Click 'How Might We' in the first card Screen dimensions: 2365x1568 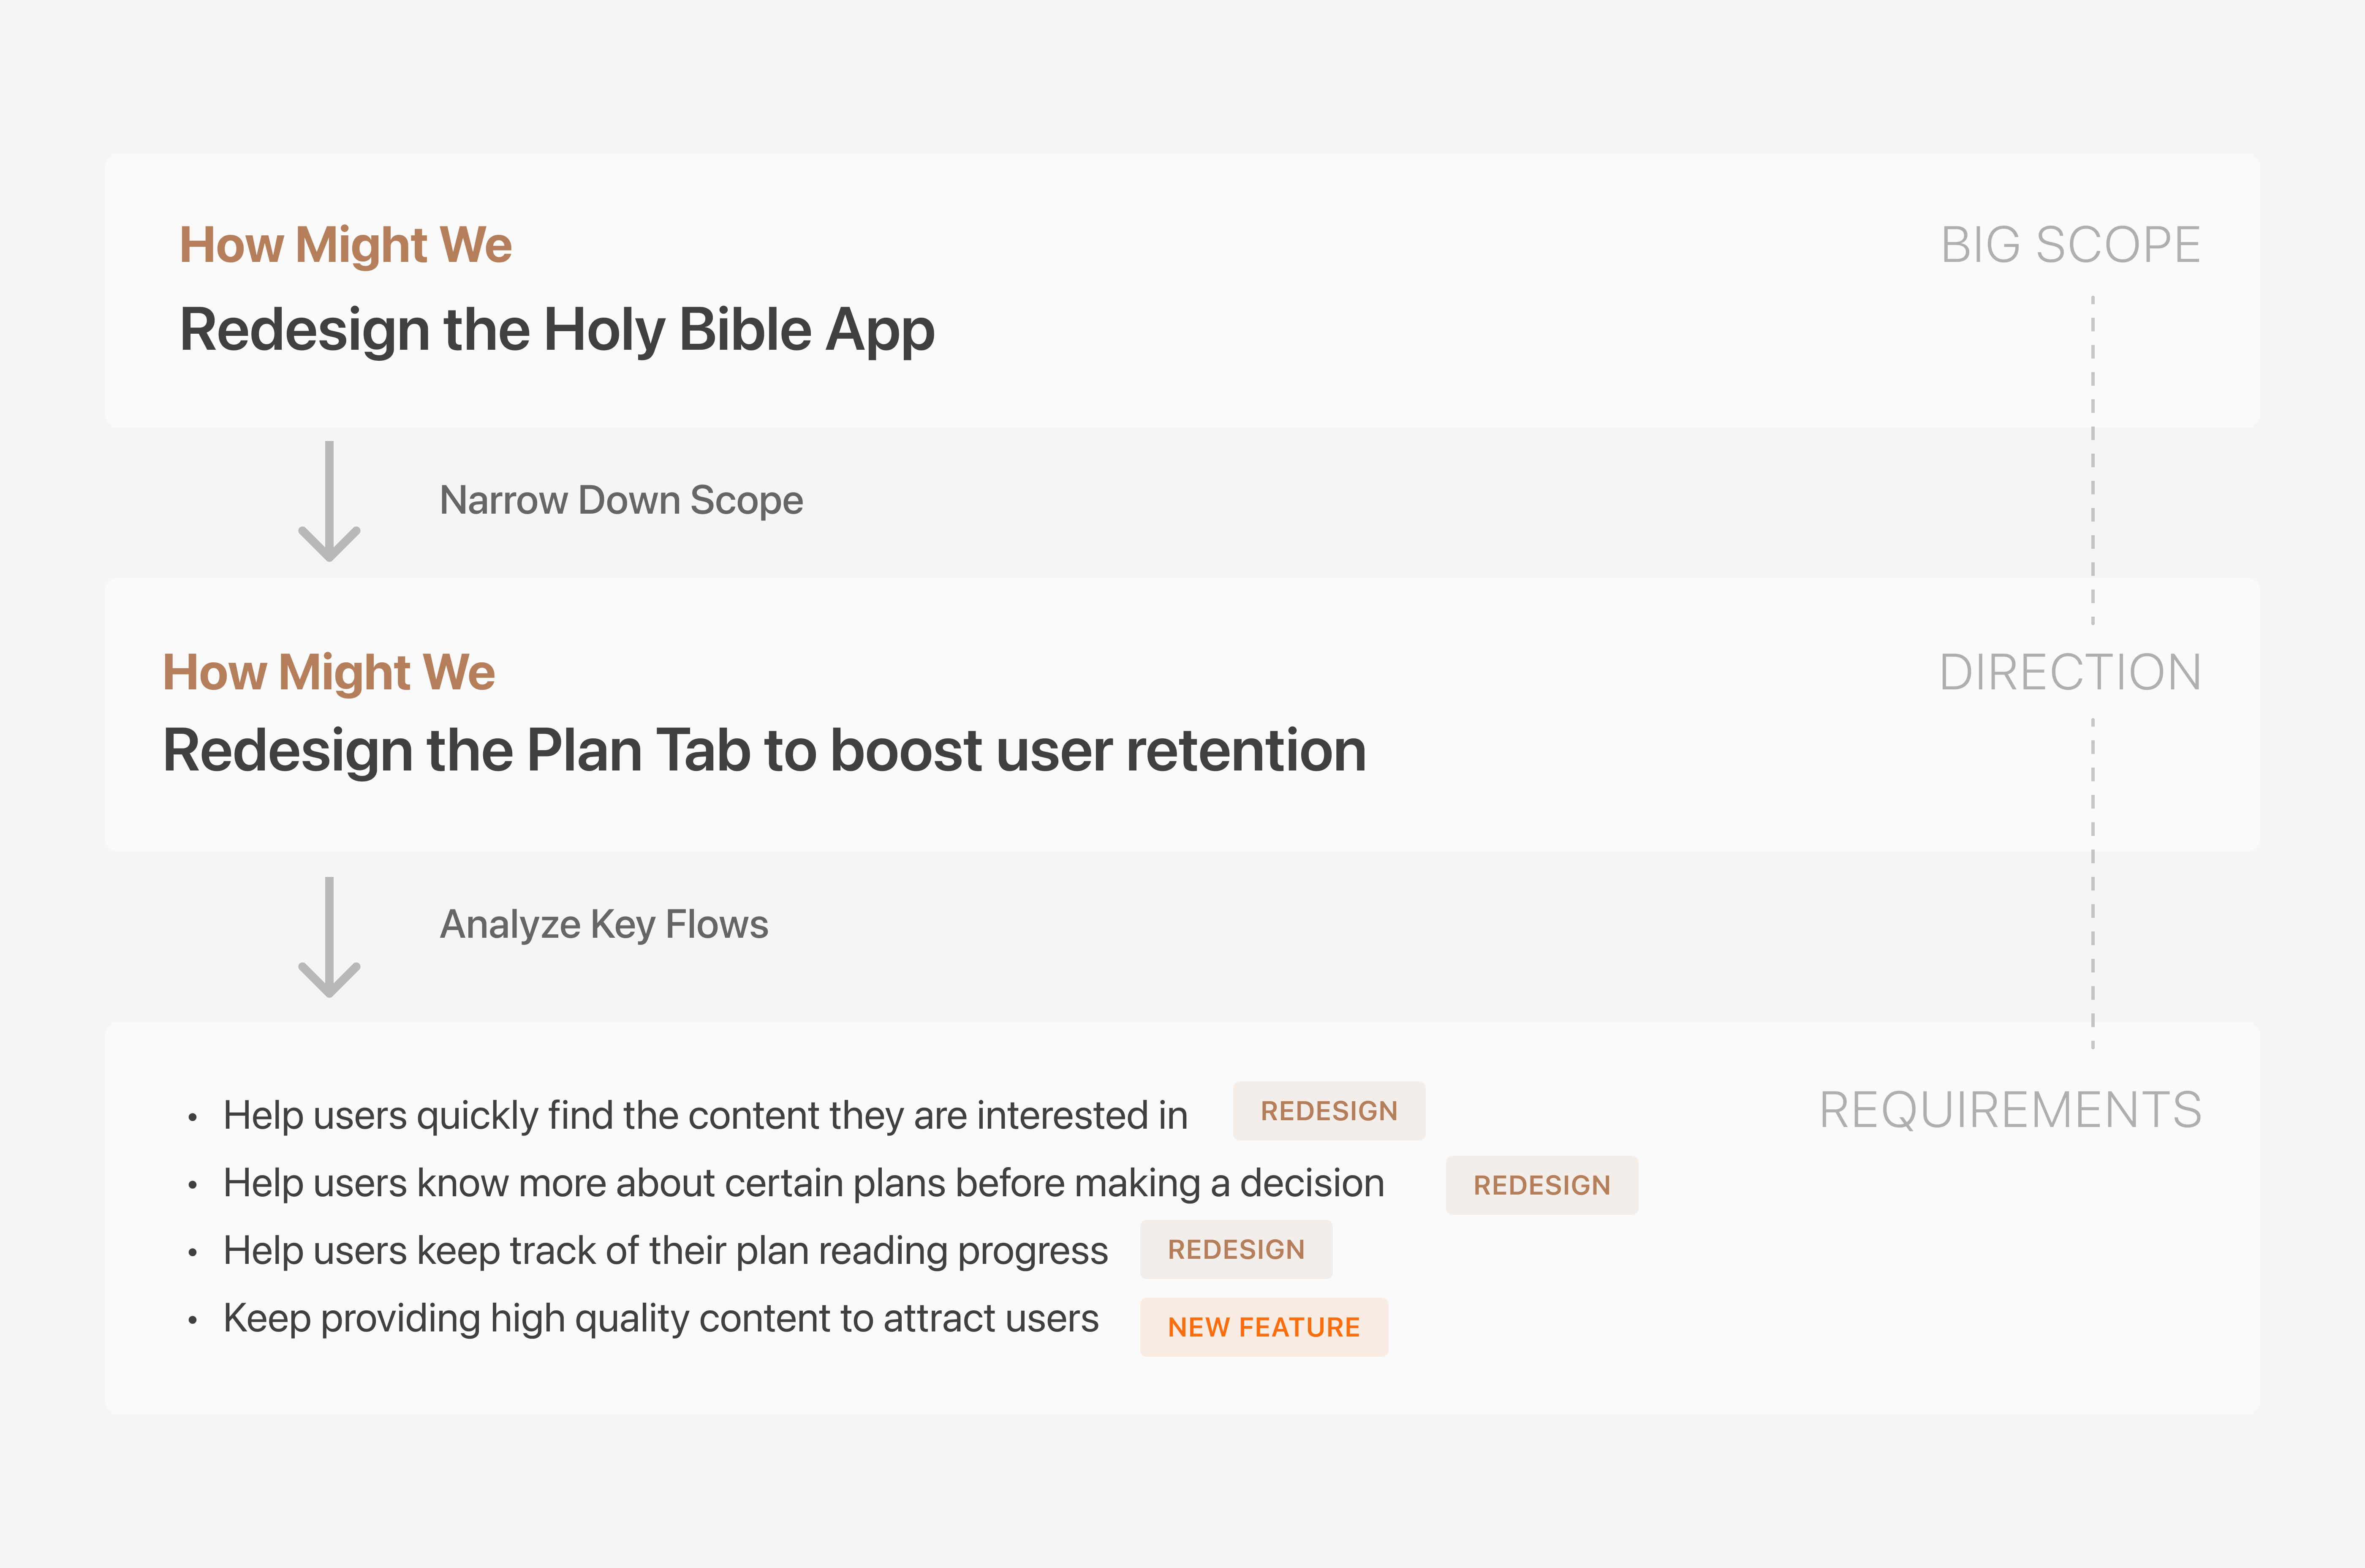pos(345,245)
